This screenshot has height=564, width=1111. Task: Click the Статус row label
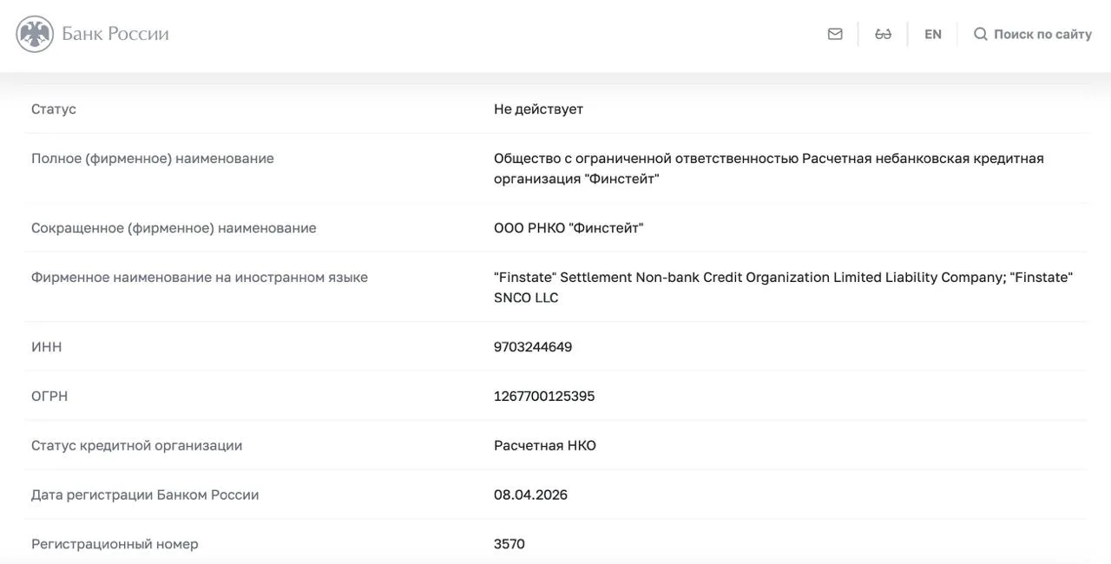pos(54,109)
